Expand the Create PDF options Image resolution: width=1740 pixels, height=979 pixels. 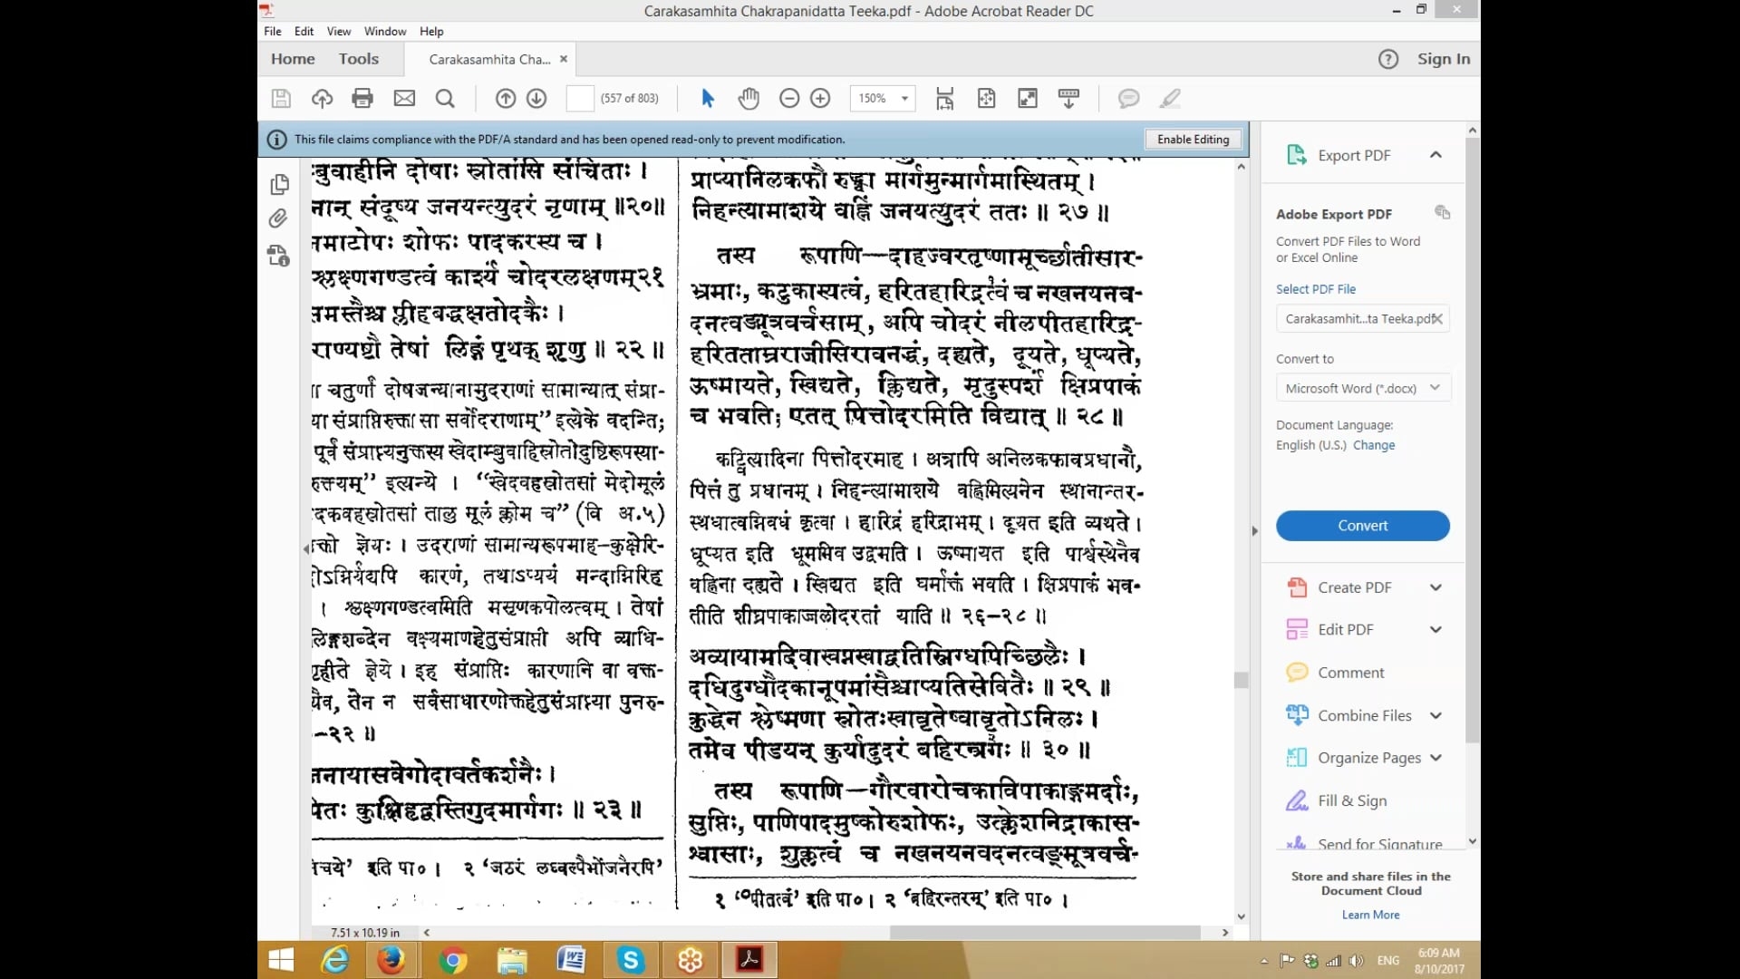1435,587
